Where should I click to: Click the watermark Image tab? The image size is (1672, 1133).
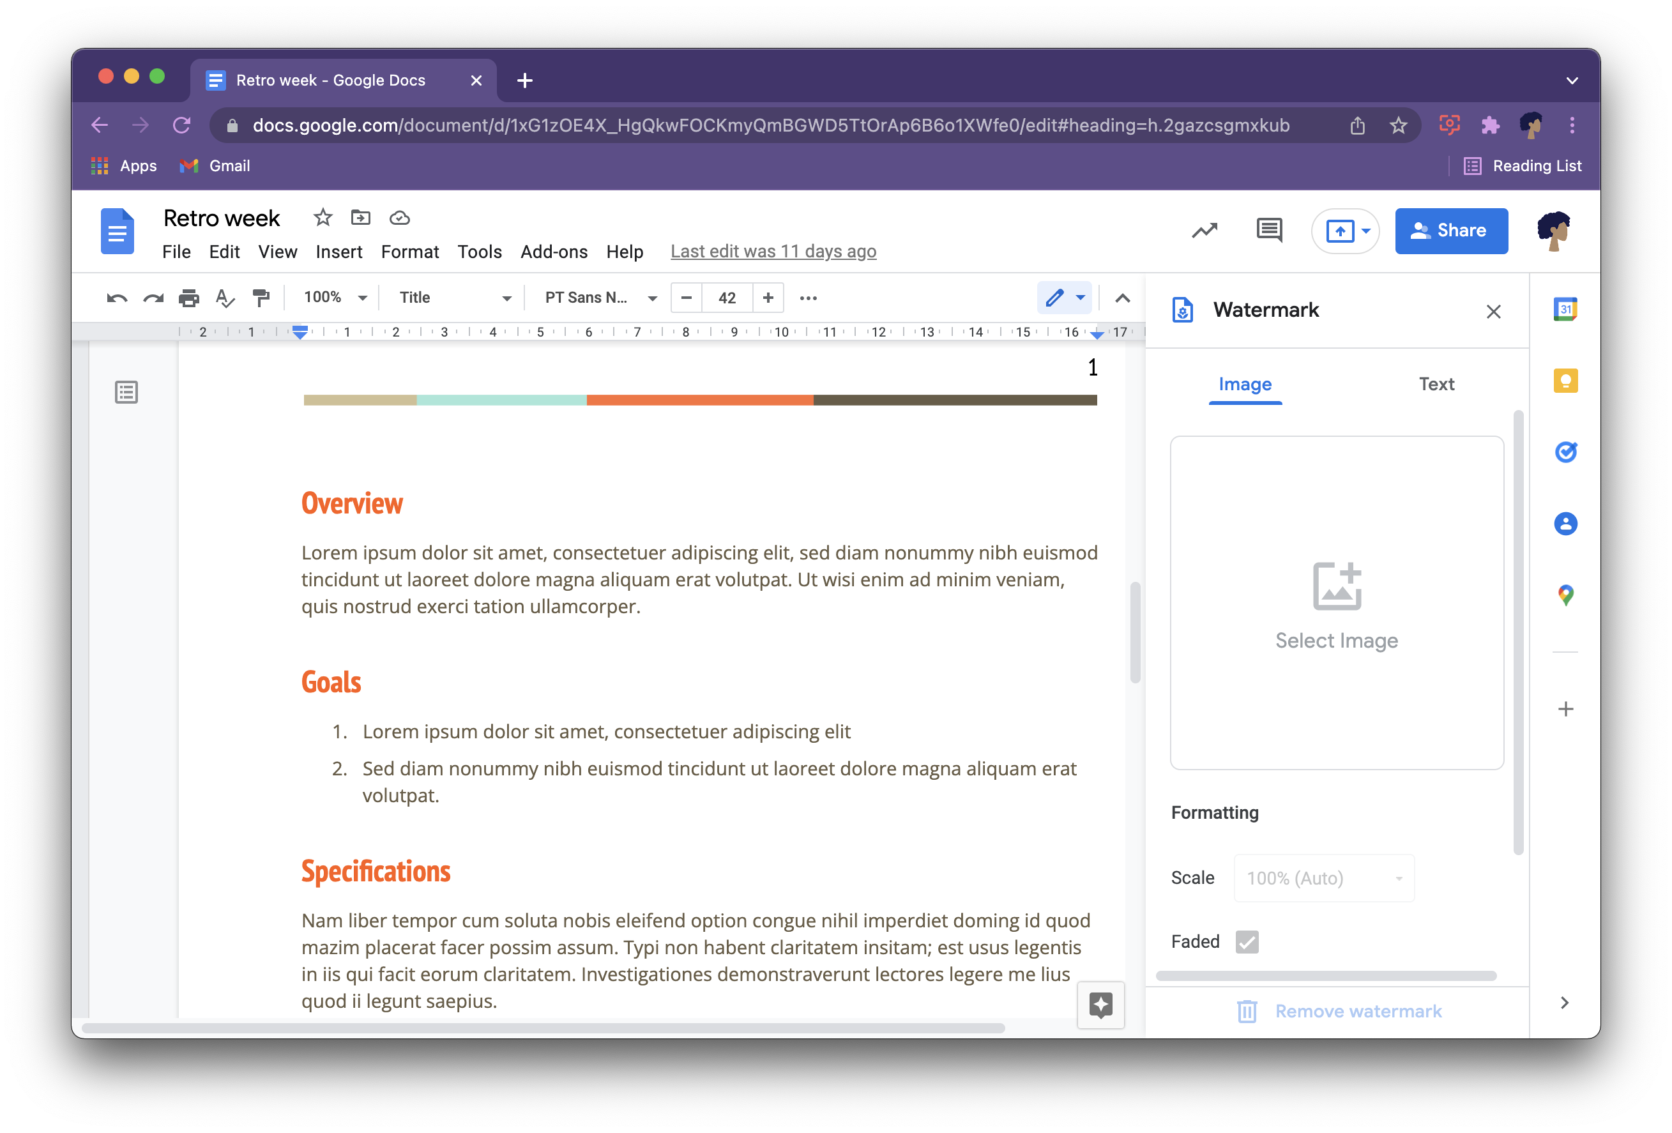click(x=1243, y=384)
